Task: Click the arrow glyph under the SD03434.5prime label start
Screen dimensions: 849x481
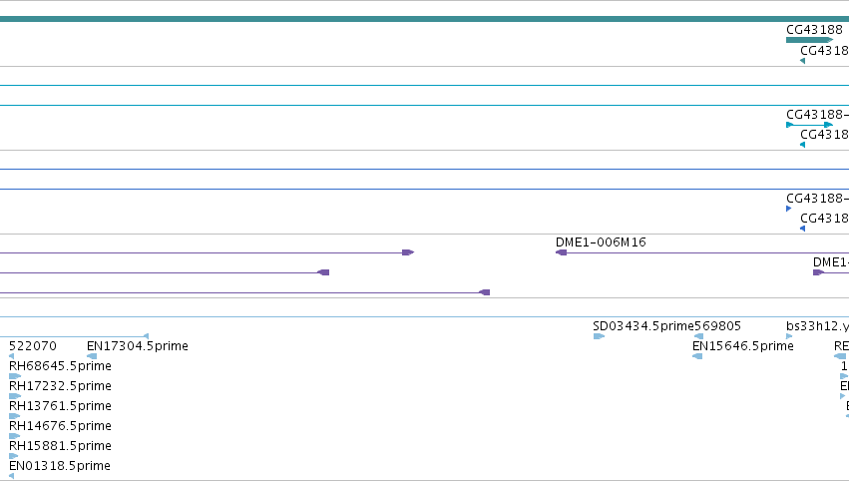Action: click(x=599, y=336)
